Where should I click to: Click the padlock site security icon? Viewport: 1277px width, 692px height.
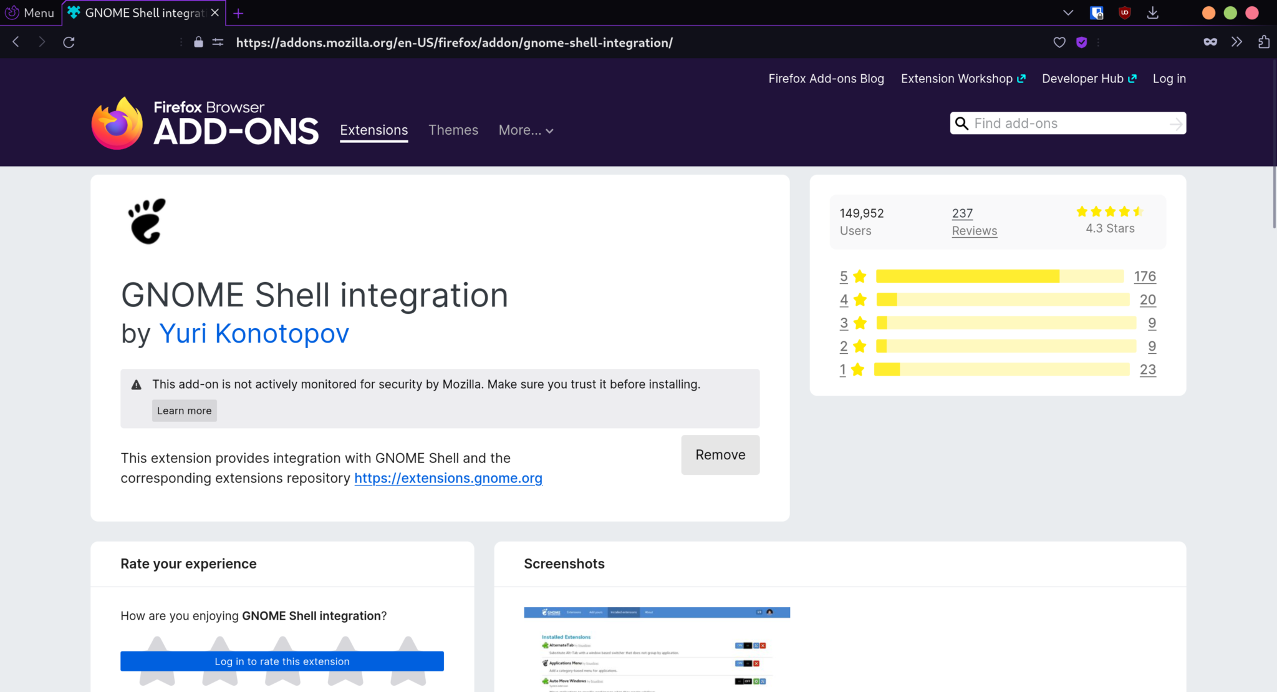click(x=198, y=42)
